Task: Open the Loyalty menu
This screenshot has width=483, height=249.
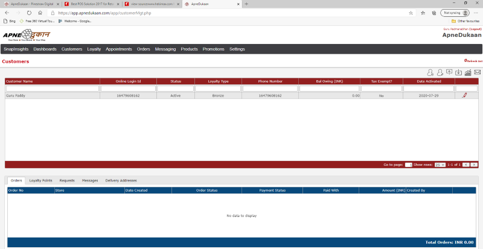Action: point(94,49)
